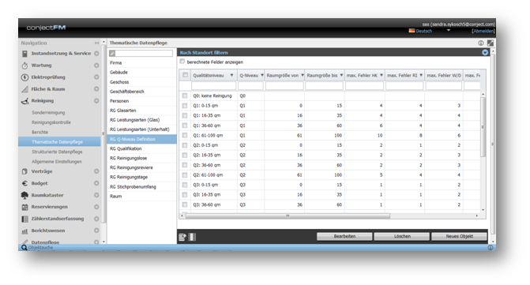
Task: Click the Abmelden logout link
Action: (483, 31)
